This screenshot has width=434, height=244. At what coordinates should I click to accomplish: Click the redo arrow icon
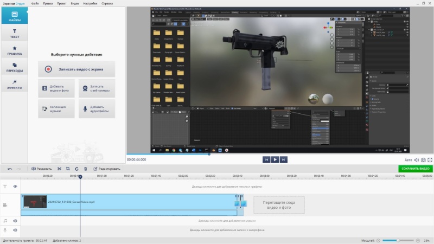coord(19,169)
